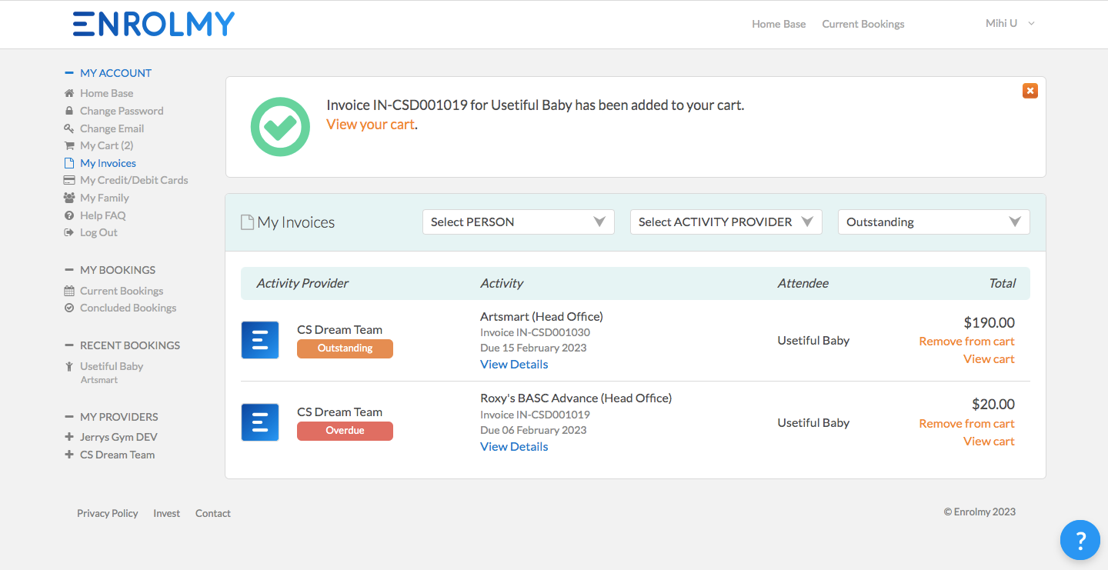Expand Jerrys Gym DEV provider
Viewport: 1108px width, 570px height.
[x=69, y=437]
